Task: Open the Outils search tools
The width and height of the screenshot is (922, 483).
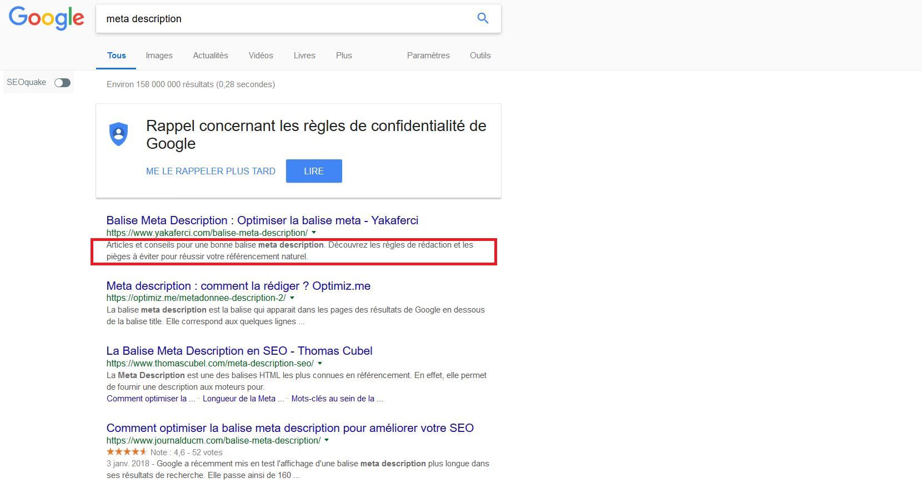Action: coord(480,56)
